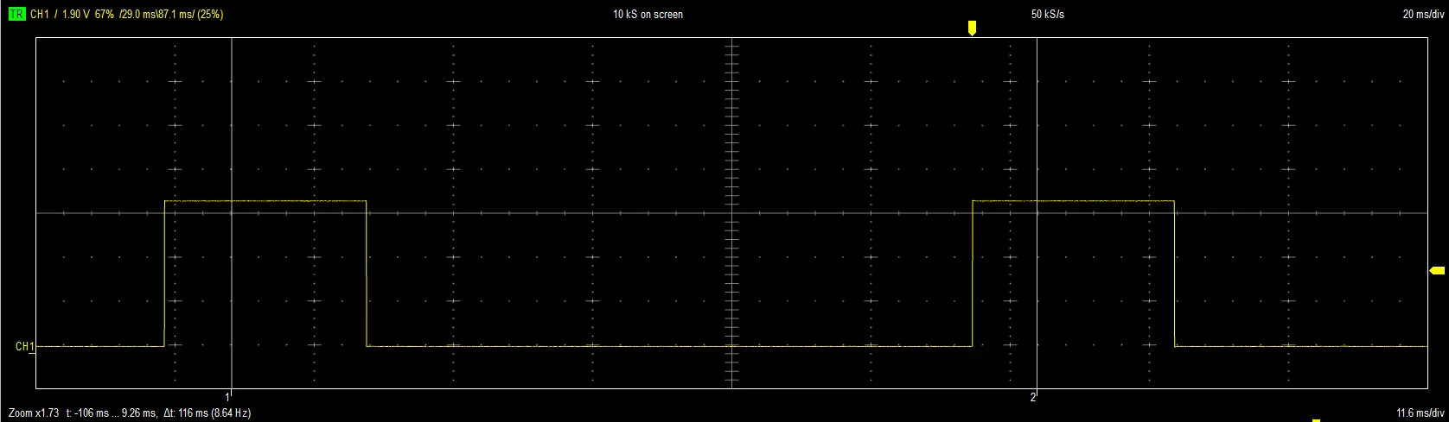Click the 50 kS/s sample rate readout

(1048, 15)
